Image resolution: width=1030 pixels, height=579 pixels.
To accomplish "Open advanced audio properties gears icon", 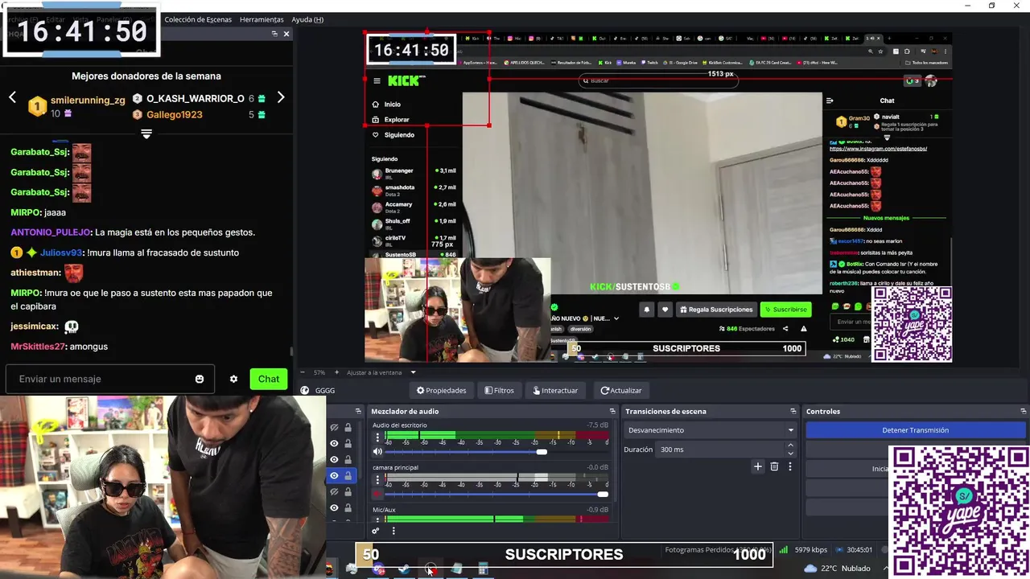I will [x=375, y=531].
